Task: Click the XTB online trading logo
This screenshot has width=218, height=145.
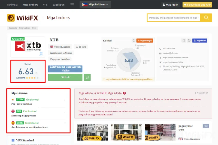Action: pyautogui.click(x=28, y=47)
